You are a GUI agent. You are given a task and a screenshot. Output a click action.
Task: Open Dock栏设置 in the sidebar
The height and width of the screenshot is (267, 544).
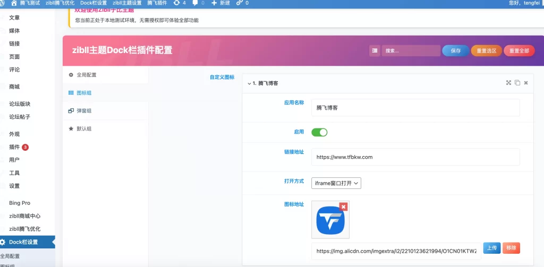pyautogui.click(x=28, y=242)
